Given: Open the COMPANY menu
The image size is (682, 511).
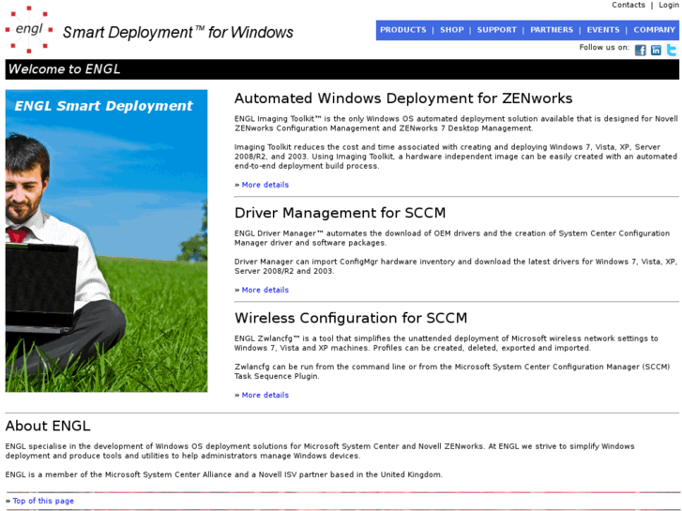Looking at the screenshot, I should 654,30.
